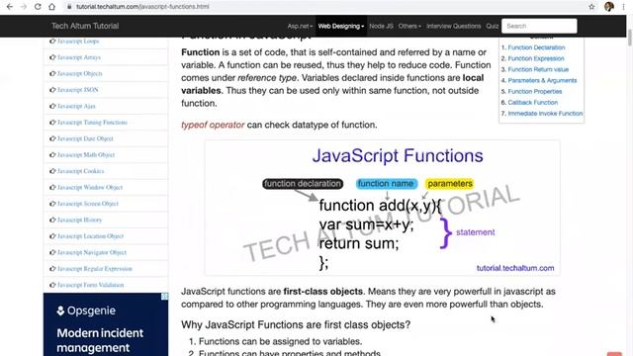The width and height of the screenshot is (633, 356).
Task: Open the Javascript Objects sidebar link
Action: point(79,73)
